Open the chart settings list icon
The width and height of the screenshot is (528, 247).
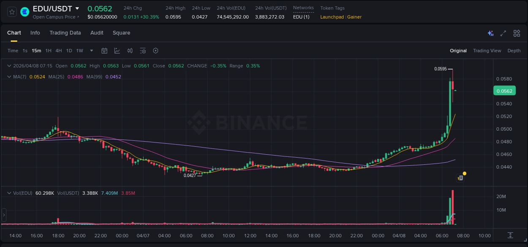(x=143, y=51)
